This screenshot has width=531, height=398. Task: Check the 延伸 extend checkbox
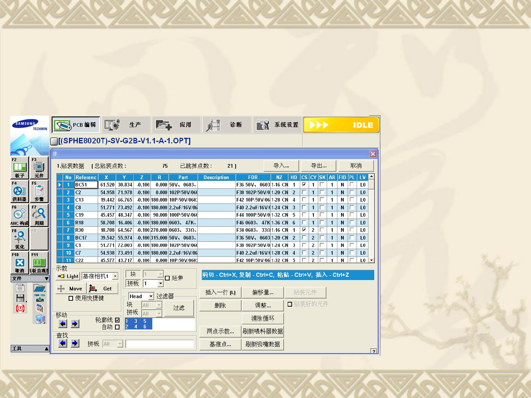pyautogui.click(x=167, y=278)
